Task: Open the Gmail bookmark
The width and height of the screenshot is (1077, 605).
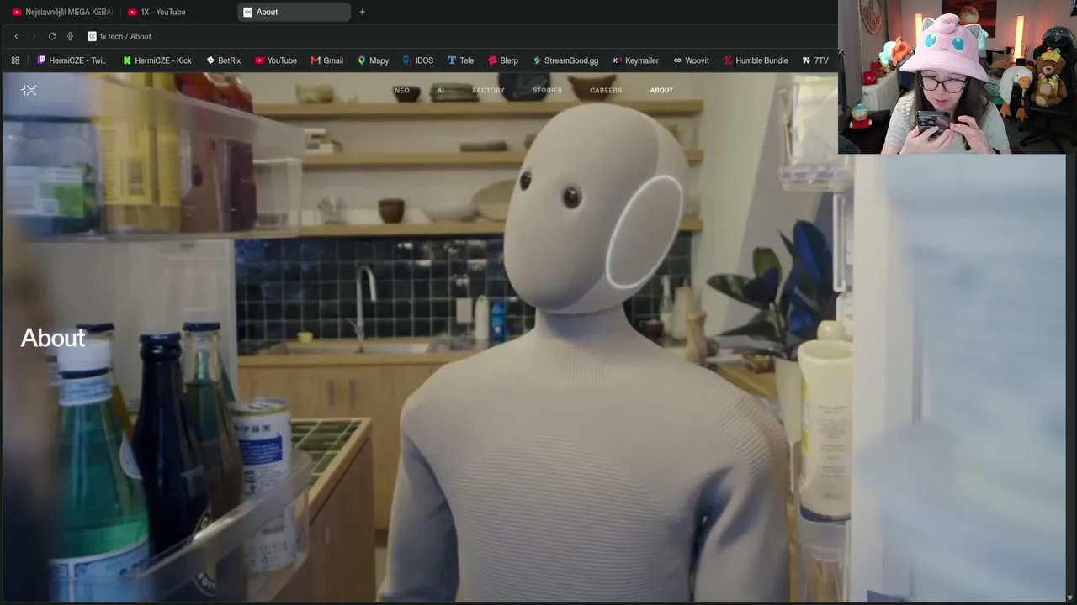Action: [x=327, y=60]
